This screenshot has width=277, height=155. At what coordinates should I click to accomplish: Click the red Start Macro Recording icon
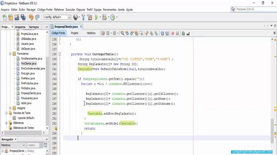[173, 34]
